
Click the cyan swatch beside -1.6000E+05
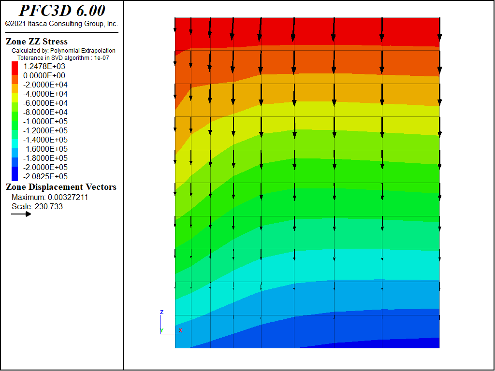(x=15, y=143)
